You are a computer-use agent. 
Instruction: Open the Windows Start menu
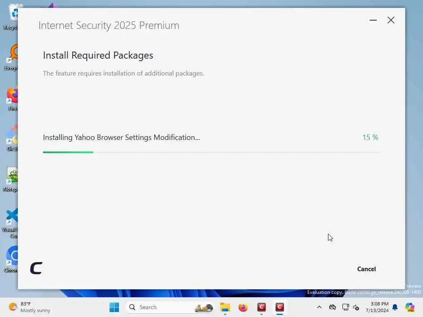coord(114,307)
